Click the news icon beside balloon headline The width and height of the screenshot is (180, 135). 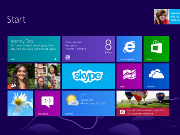(122, 112)
